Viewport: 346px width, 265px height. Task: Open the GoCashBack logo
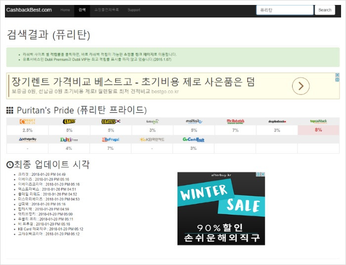pyautogui.click(x=193, y=140)
